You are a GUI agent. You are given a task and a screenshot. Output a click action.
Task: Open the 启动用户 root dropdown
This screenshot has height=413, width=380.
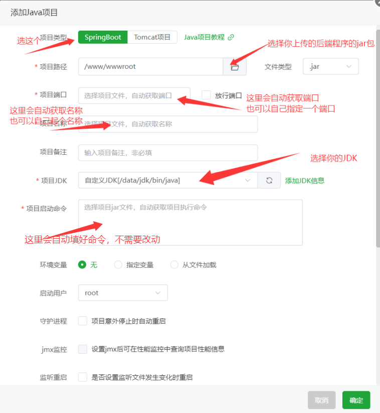123,293
